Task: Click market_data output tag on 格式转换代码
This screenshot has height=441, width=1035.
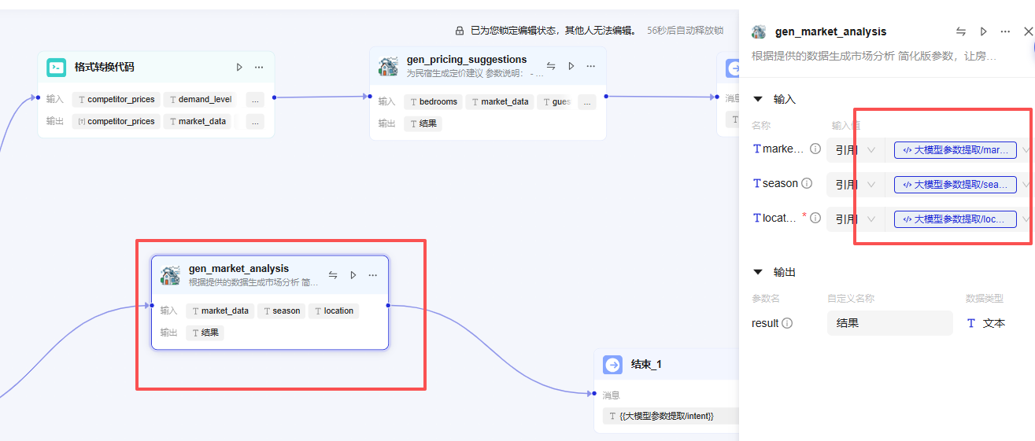Action: pos(198,122)
